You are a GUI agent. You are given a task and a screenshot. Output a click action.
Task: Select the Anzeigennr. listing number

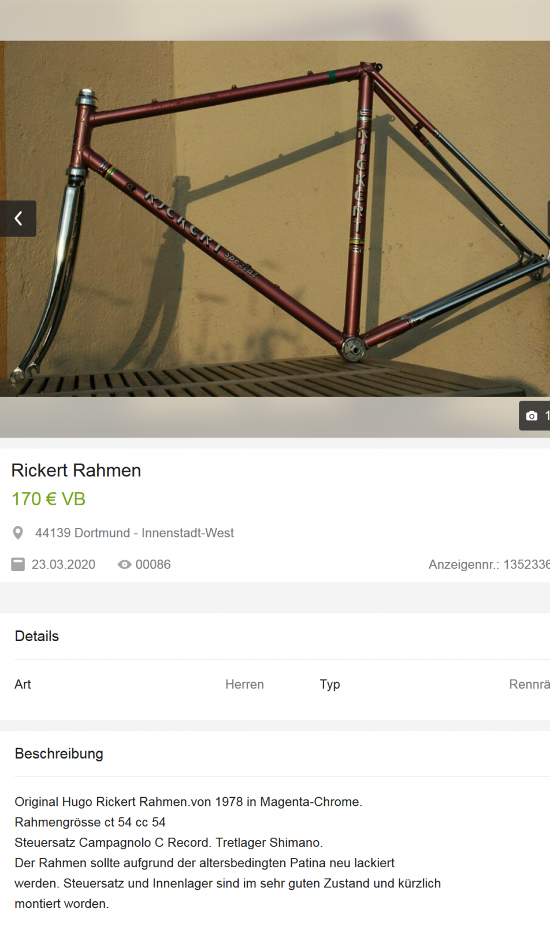coord(489,564)
